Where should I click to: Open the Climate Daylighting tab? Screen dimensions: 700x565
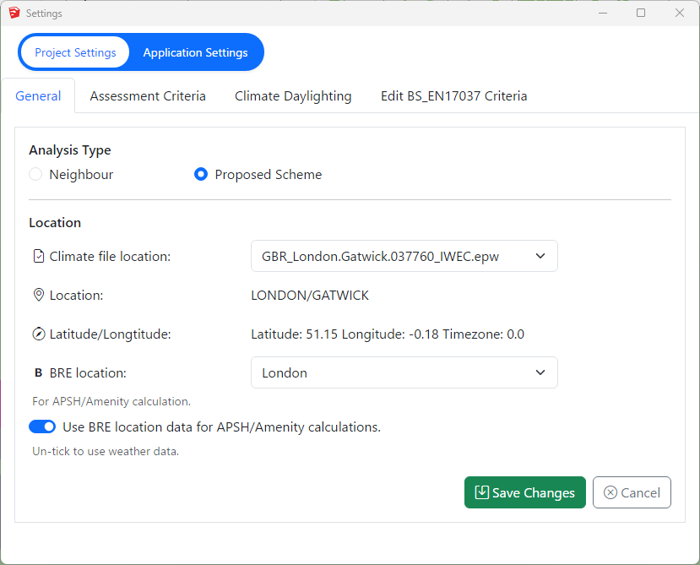click(293, 95)
